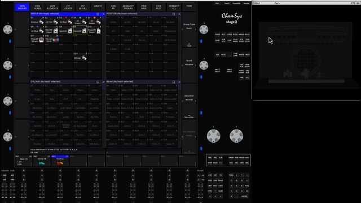
Task: Toggle the blue button under encoder C
Action: [x=10, y=113]
